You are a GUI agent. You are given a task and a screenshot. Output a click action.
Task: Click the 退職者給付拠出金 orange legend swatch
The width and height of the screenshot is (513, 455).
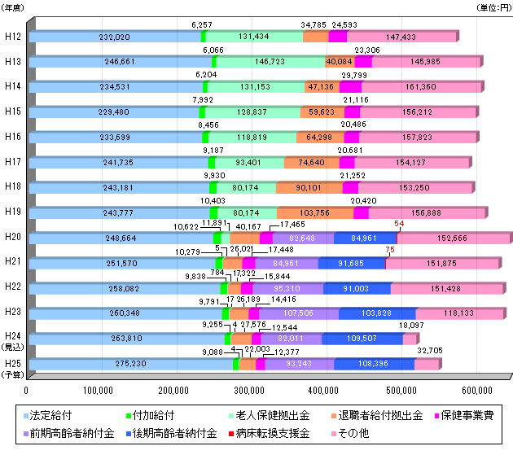tap(334, 416)
